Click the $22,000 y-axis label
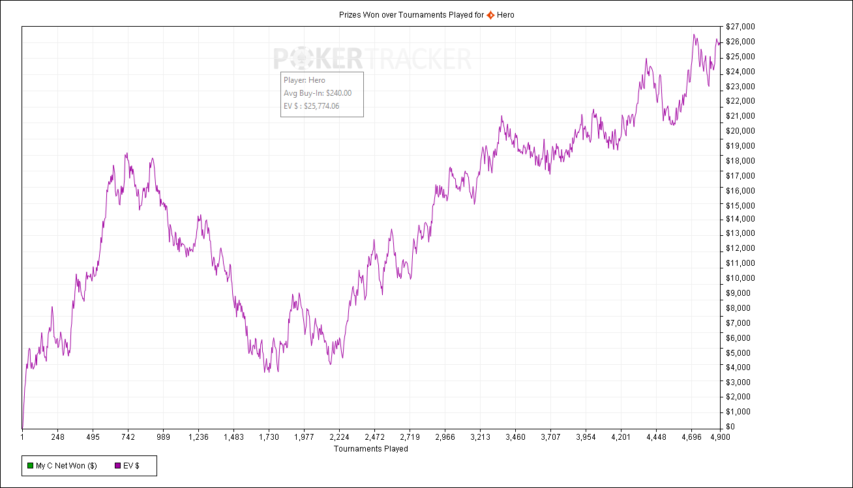The height and width of the screenshot is (488, 853). [x=740, y=101]
